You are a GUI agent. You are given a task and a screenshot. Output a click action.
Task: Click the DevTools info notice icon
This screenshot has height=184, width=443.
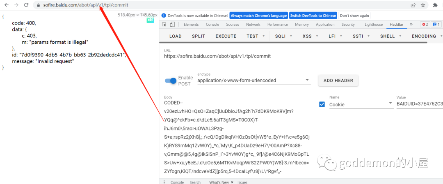click(164, 16)
